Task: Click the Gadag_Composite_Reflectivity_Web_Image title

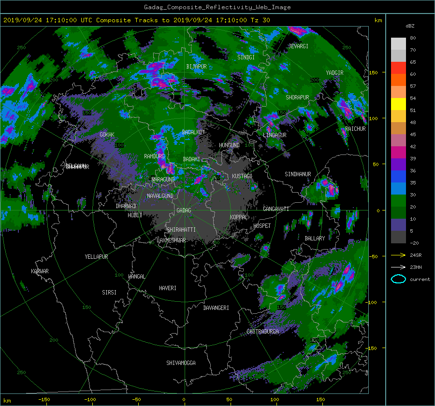Action: pos(217,7)
